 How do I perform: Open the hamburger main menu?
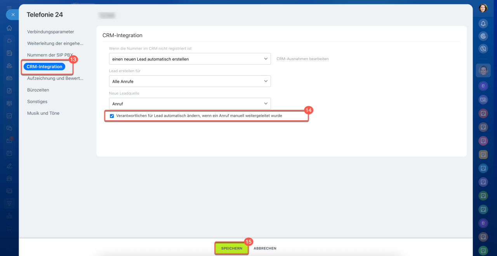[9, 7]
